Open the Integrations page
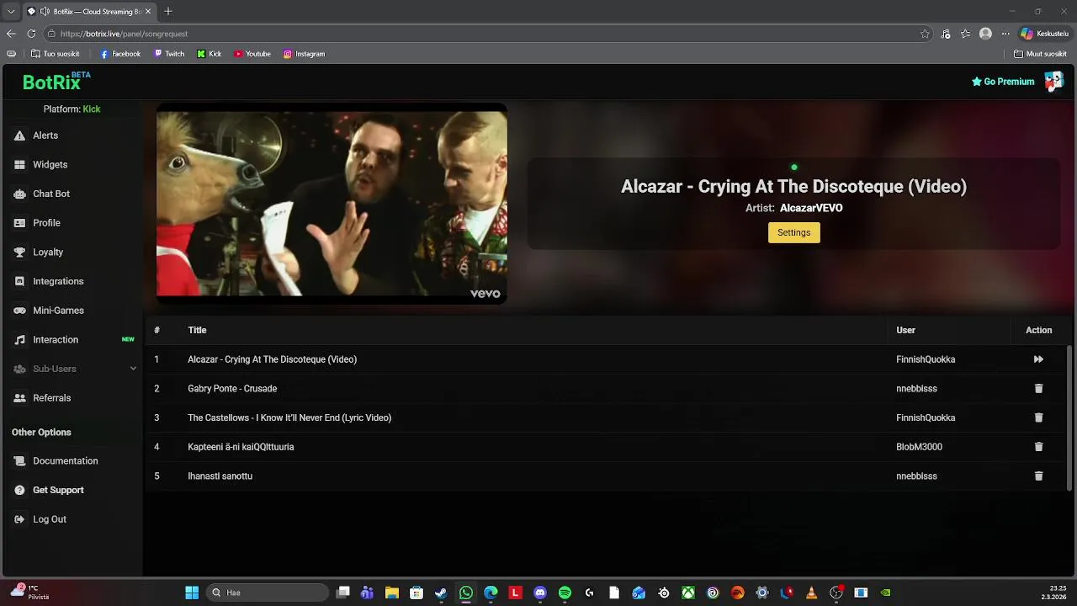 pyautogui.click(x=58, y=281)
